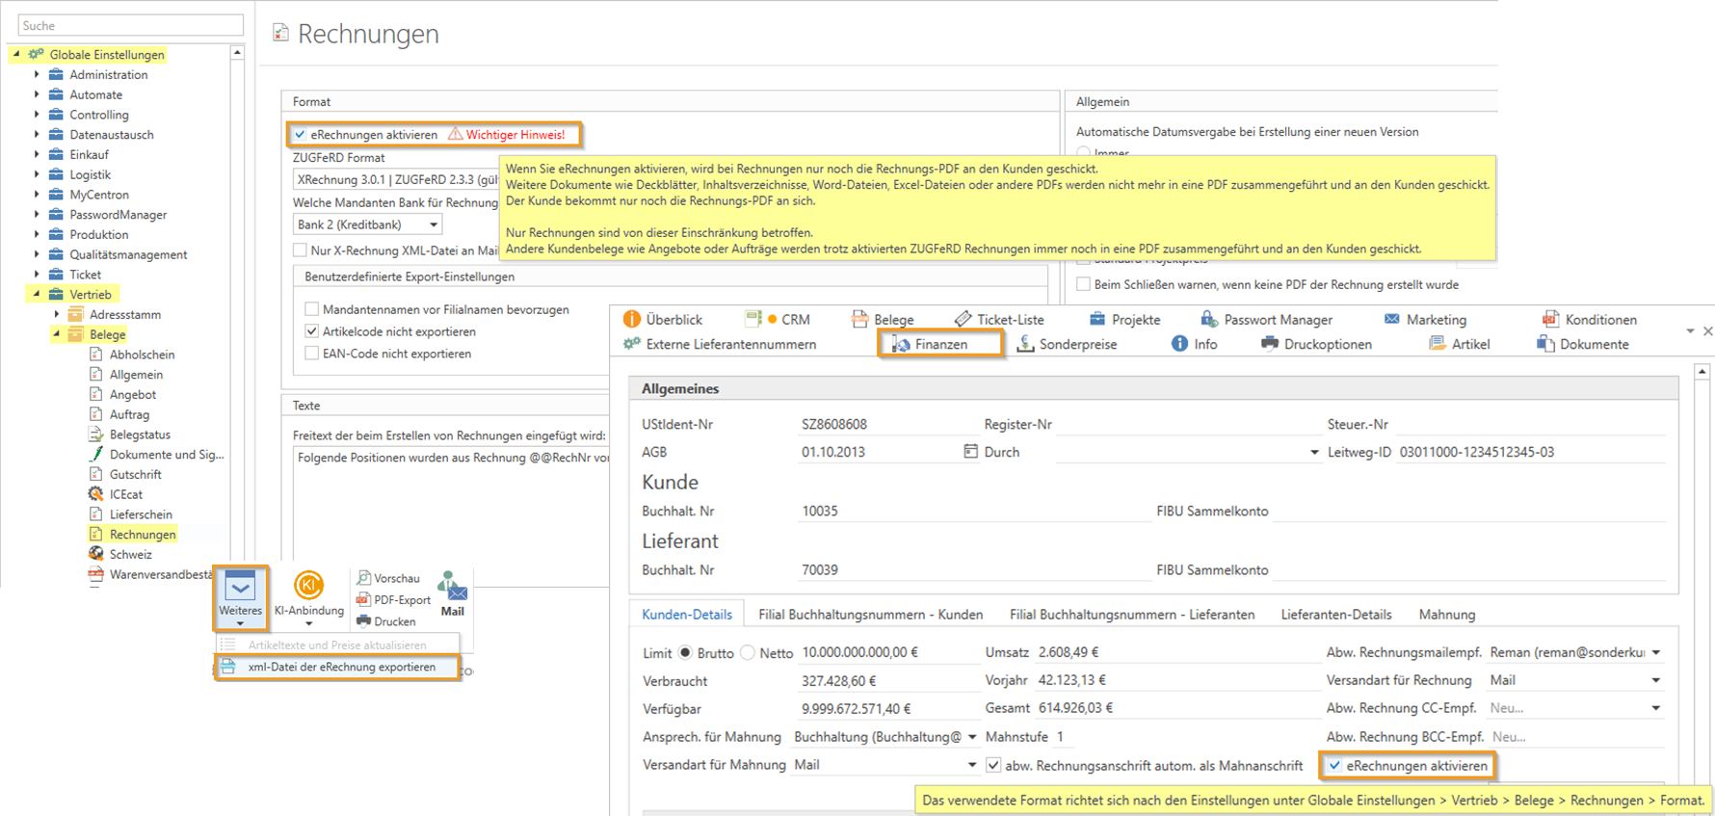Viewport: 1715px width, 816px height.
Task: Click the AGB date calendar icon
Action: click(x=970, y=452)
